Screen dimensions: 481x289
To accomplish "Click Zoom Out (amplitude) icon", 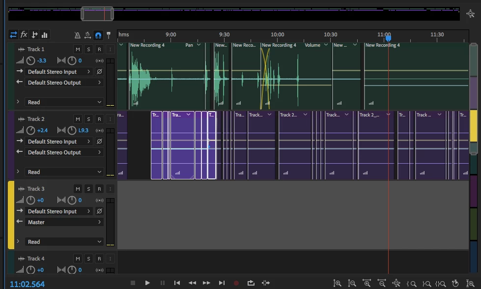I will (x=352, y=283).
